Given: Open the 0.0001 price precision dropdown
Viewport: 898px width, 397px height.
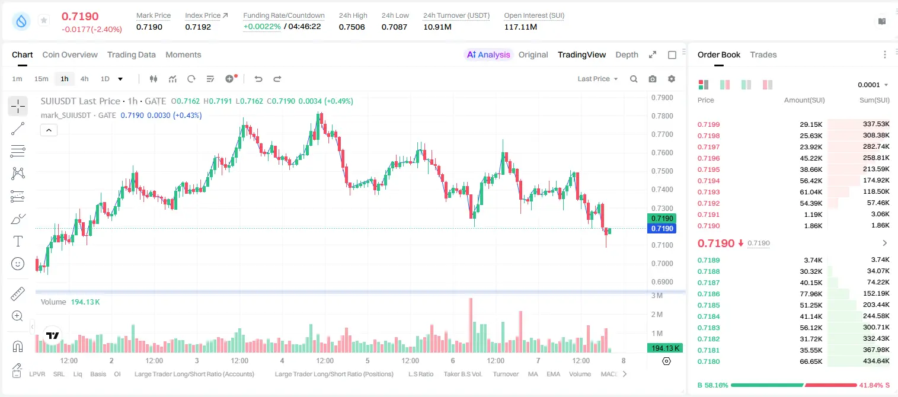Looking at the screenshot, I should pos(873,85).
